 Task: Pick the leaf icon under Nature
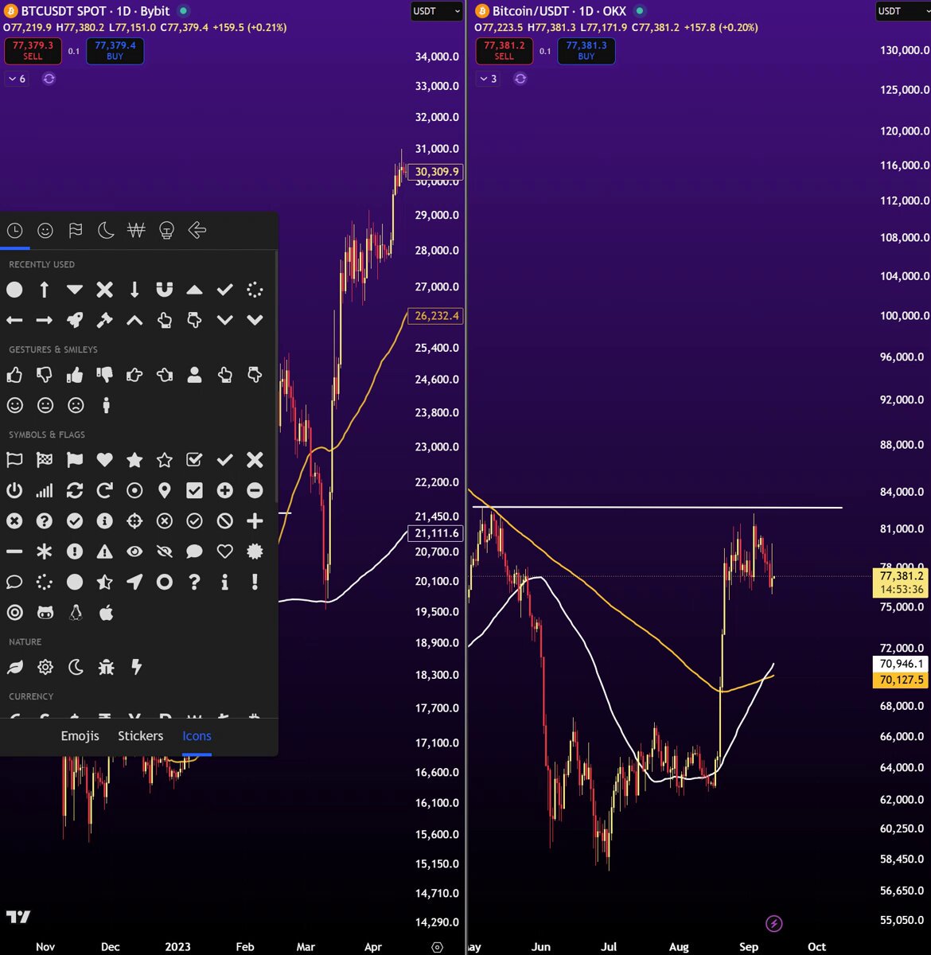pos(14,667)
